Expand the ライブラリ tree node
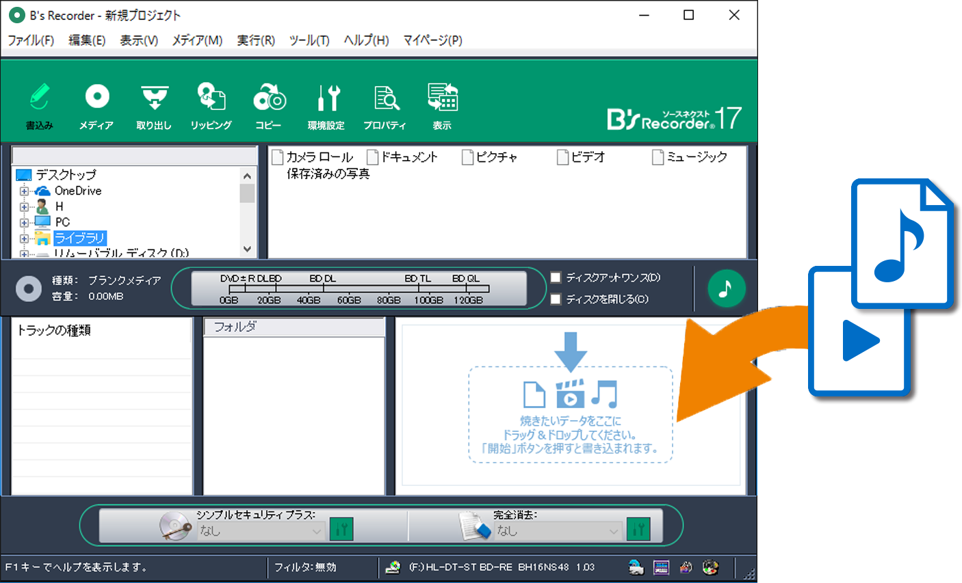Screen dimensions: 962x583 pos(24,239)
